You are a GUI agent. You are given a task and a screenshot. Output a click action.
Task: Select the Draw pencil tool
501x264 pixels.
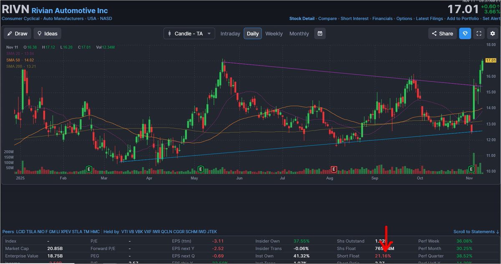(x=17, y=33)
